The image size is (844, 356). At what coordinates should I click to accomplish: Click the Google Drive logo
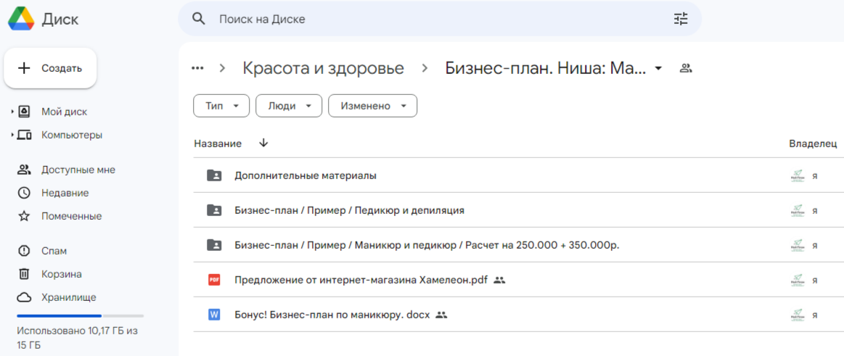pos(21,20)
